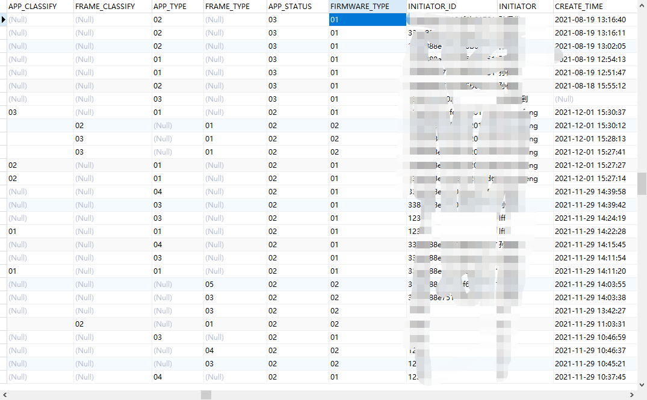Click APP_CLASSIFY 01 in the 14:22:28 row
This screenshot has width=647, height=400.
40,232
